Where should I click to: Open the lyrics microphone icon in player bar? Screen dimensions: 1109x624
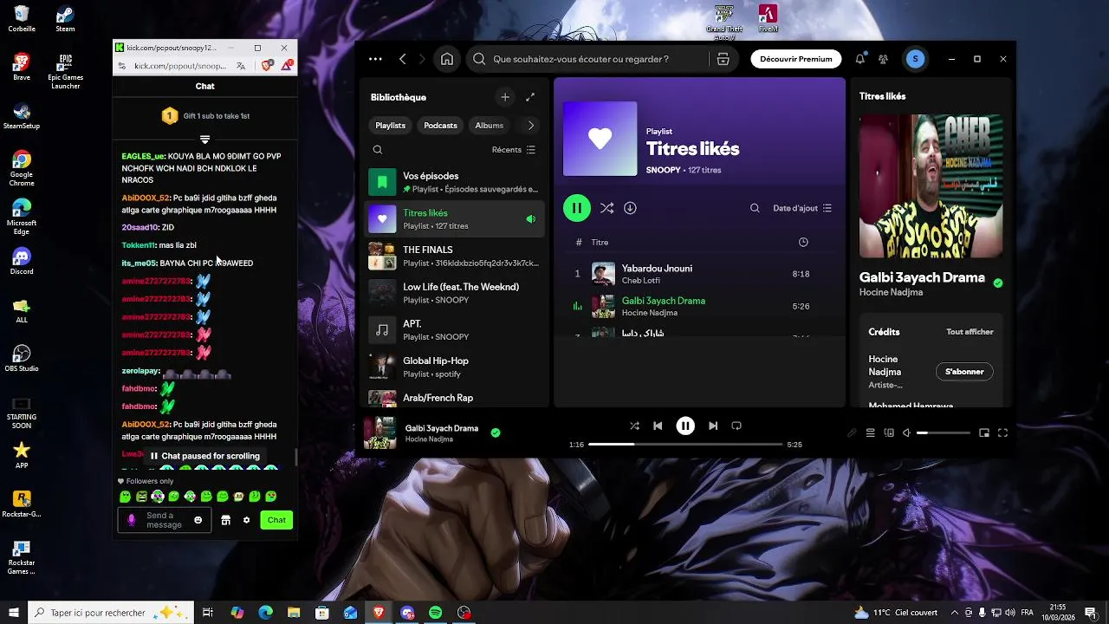coord(852,432)
